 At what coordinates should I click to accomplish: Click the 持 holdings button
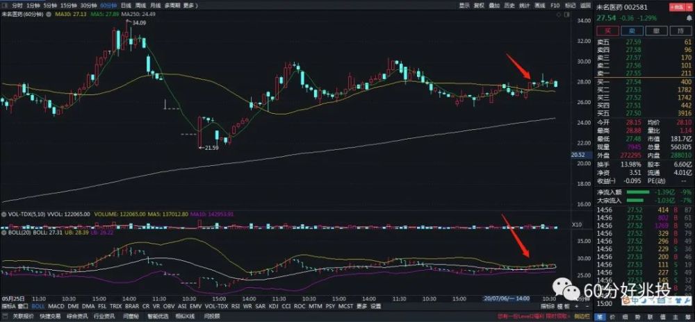tap(681, 31)
